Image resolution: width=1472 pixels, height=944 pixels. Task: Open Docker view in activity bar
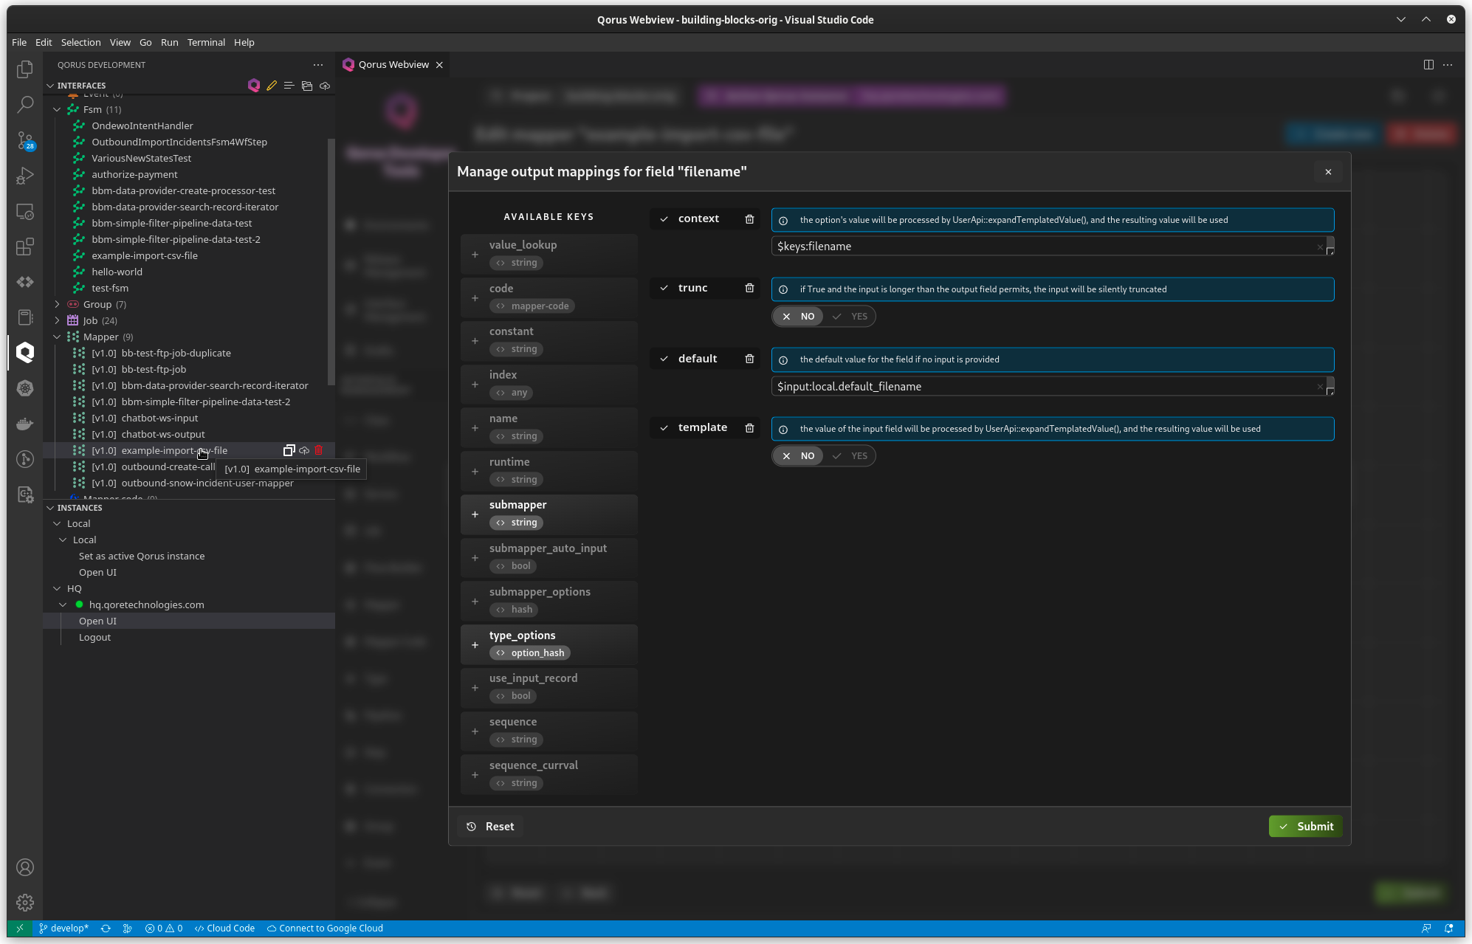click(x=25, y=424)
